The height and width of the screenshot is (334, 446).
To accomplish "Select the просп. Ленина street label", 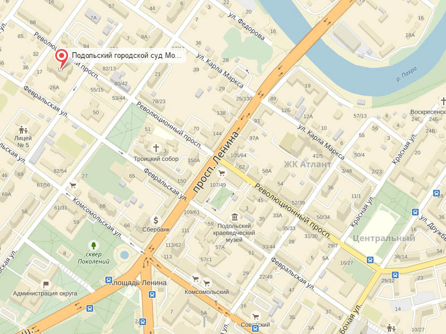I will 216,162.
